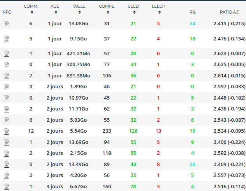Select size cell 421.21Mo
The width and height of the screenshot is (246, 191).
coord(79,53)
